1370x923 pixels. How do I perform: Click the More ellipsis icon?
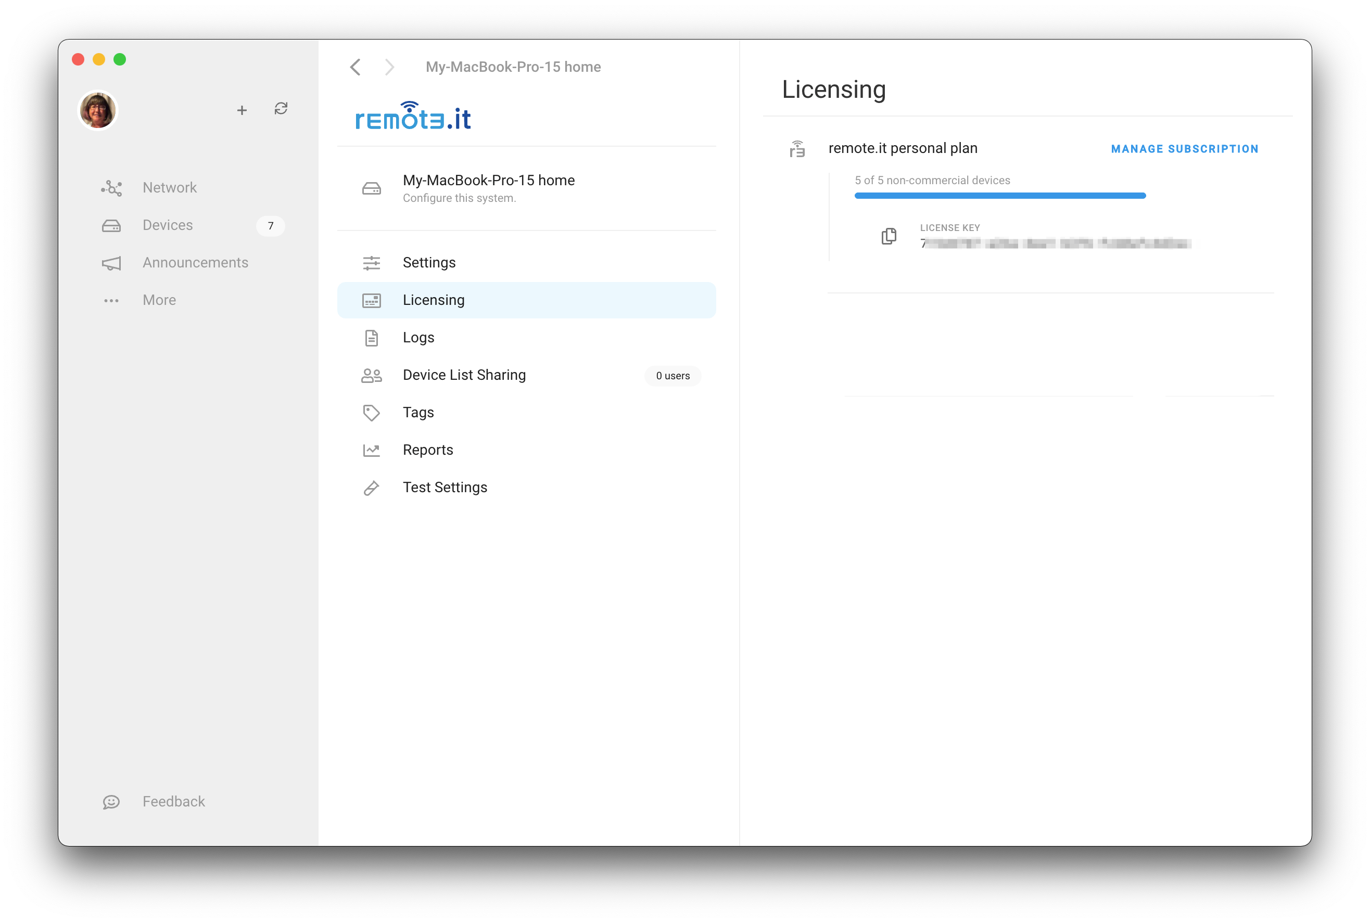[x=111, y=301]
